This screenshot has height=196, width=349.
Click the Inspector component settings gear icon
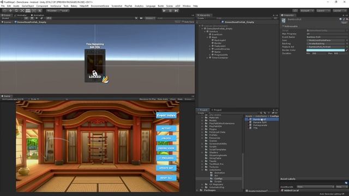347,20
